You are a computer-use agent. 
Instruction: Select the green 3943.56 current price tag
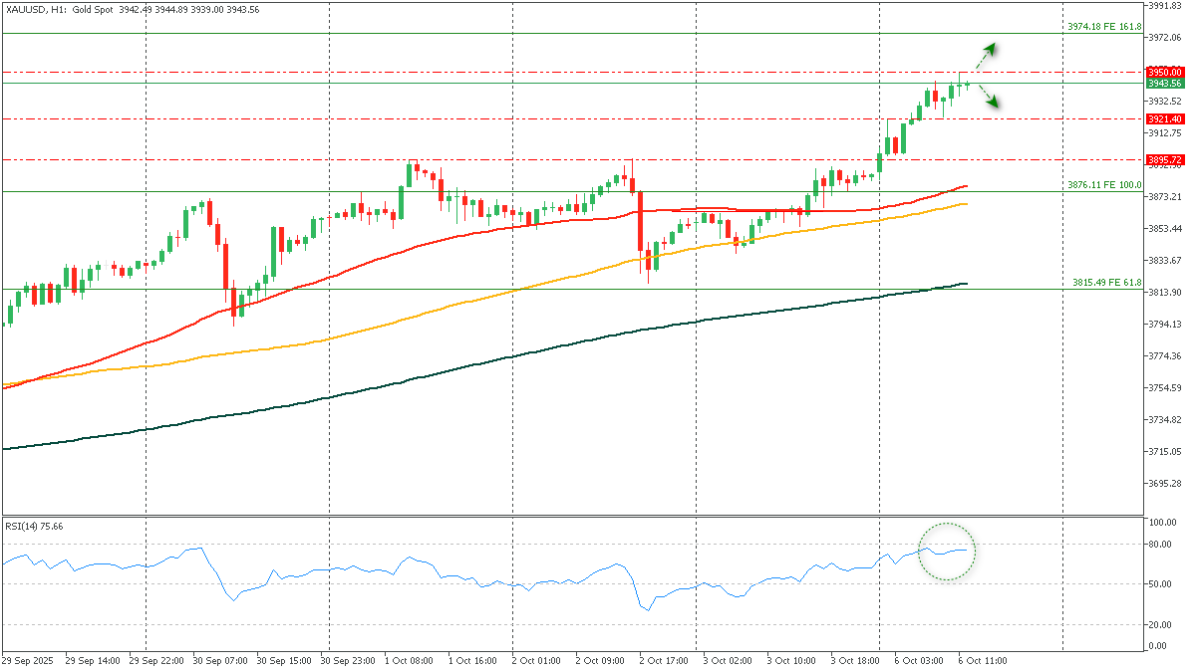(1164, 84)
